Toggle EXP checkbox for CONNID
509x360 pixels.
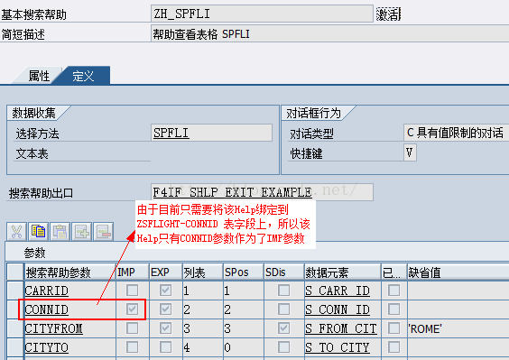click(x=165, y=309)
